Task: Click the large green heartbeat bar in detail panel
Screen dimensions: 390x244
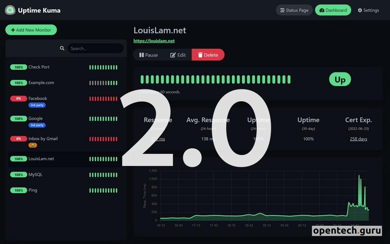Action: coord(216,80)
